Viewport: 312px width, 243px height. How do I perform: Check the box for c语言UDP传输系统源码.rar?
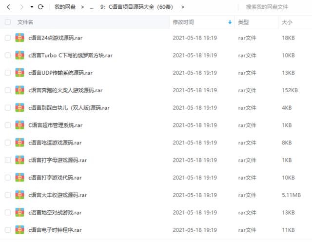pyautogui.click(x=8, y=73)
